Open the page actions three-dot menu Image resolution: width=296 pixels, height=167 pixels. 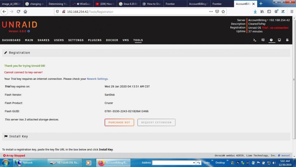point(211,12)
